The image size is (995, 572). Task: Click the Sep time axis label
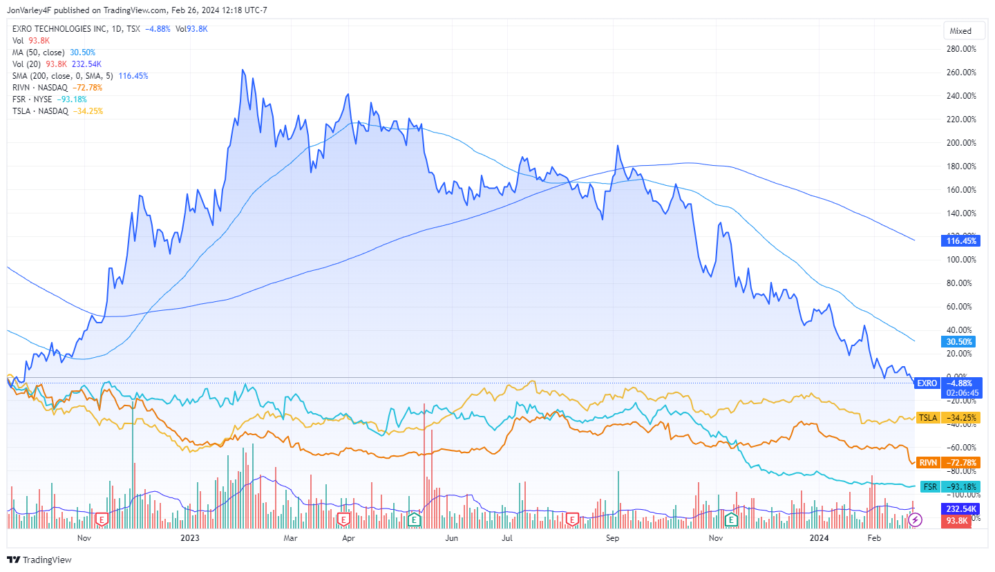pos(612,537)
